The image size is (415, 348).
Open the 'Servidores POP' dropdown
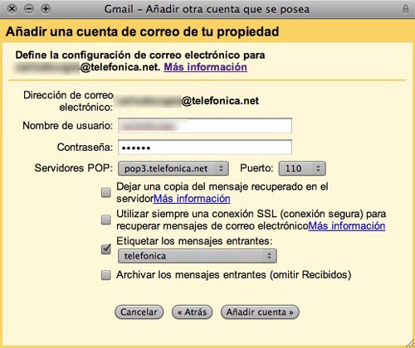coord(173,168)
